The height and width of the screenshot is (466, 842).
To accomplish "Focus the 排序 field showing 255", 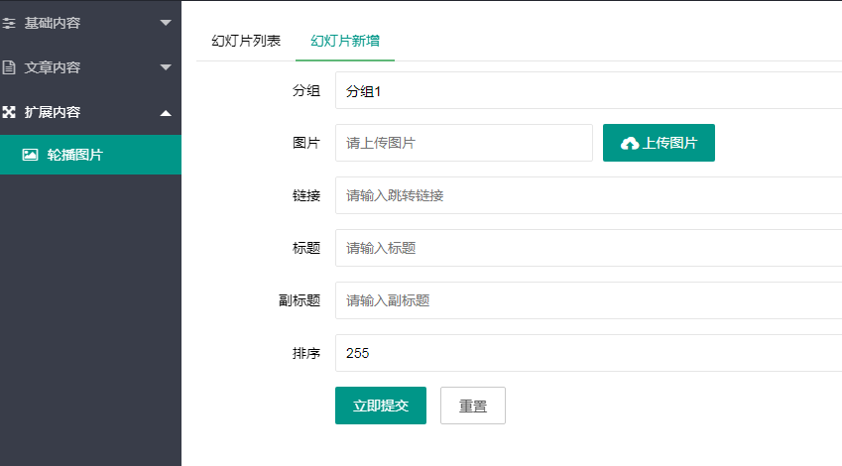I will coord(588,353).
